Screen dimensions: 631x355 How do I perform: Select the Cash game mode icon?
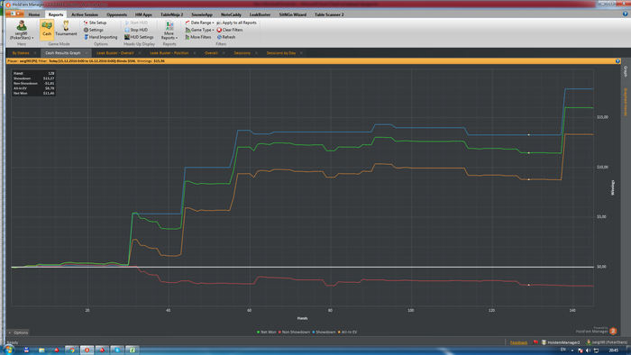click(47, 30)
